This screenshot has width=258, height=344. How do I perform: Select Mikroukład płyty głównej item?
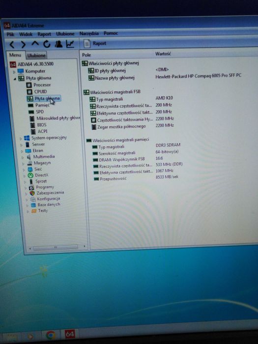click(x=58, y=118)
